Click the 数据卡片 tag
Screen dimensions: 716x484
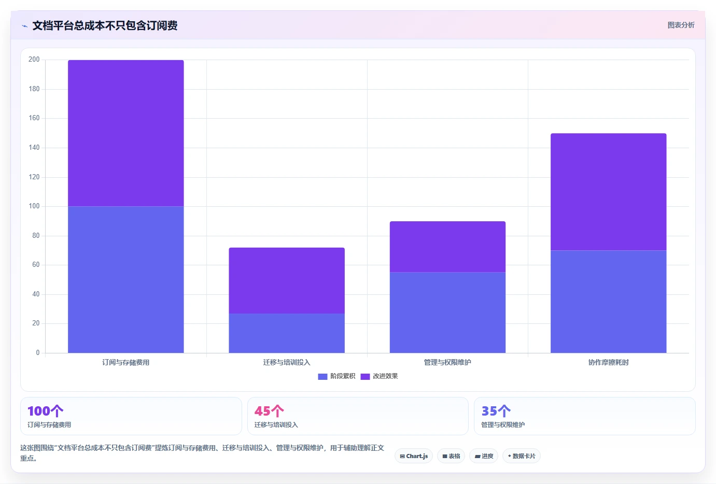(x=522, y=456)
